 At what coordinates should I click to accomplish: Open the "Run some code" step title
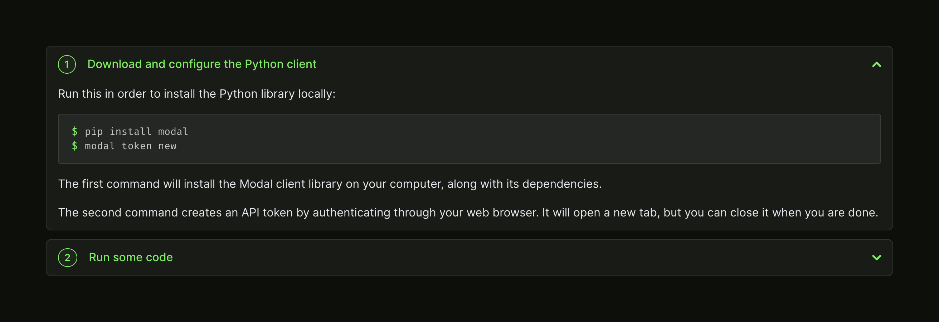point(131,257)
